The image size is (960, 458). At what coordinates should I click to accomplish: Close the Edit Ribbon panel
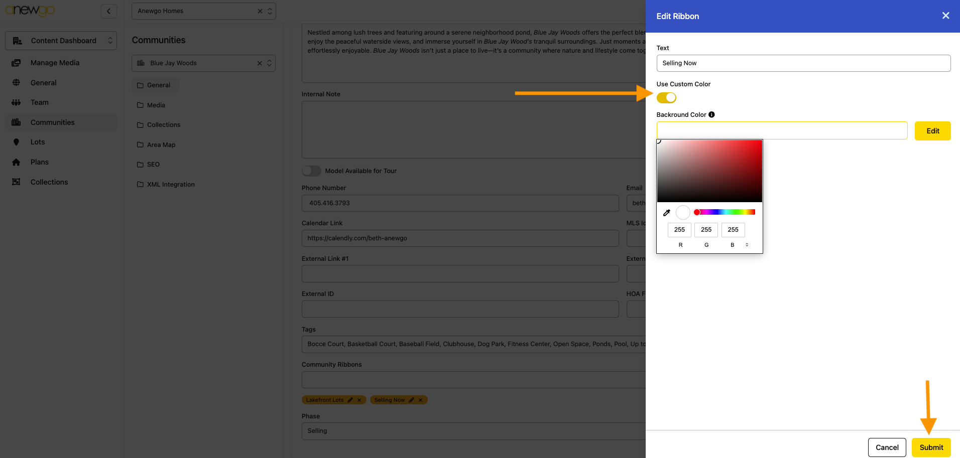945,16
